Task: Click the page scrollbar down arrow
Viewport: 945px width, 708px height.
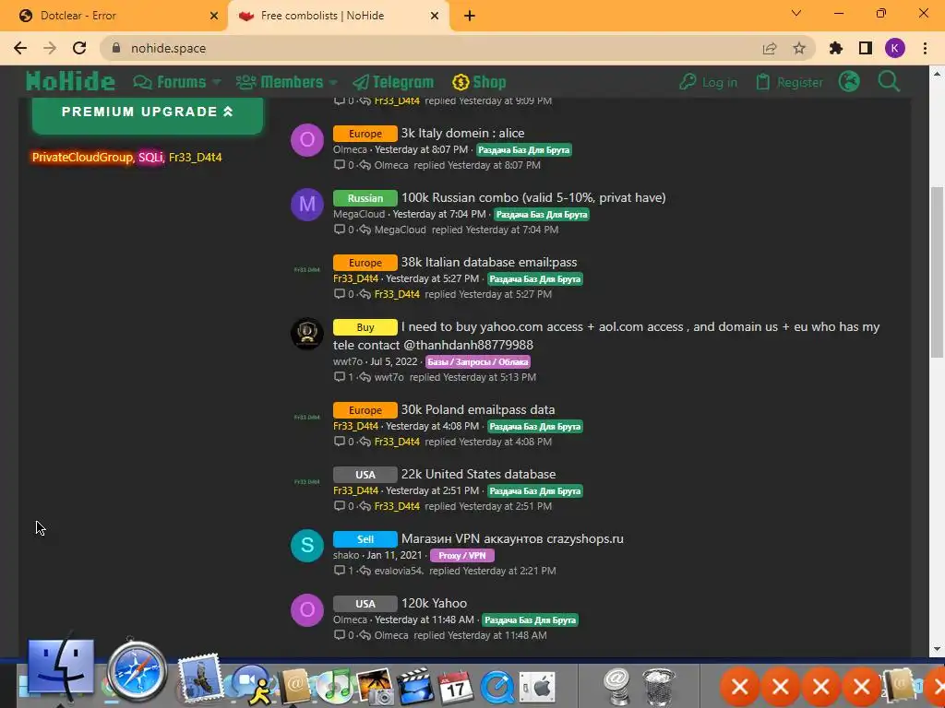Action: click(937, 649)
